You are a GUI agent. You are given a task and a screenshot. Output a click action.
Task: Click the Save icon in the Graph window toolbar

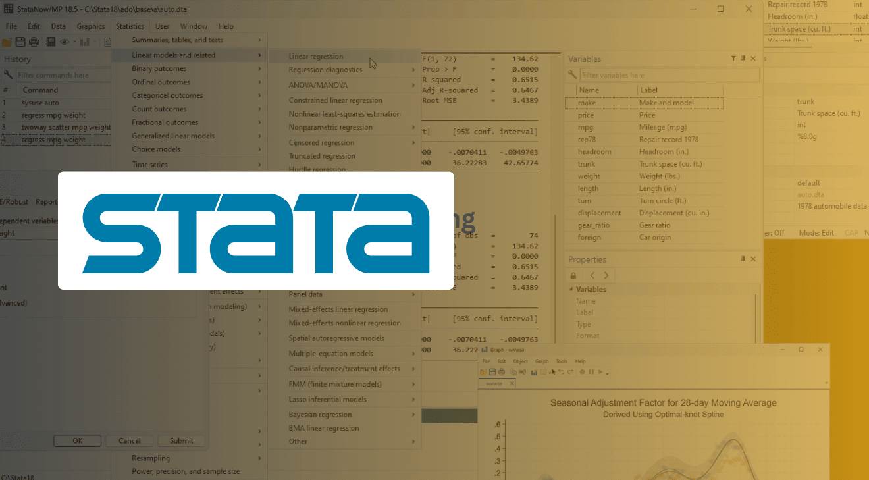[x=492, y=372]
